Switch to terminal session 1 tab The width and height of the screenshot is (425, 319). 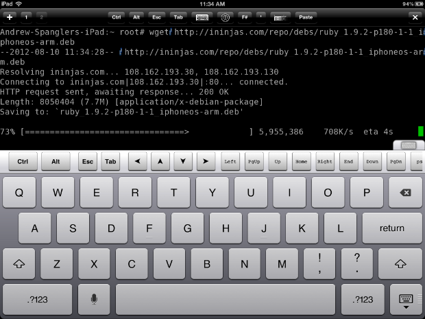point(27,16)
